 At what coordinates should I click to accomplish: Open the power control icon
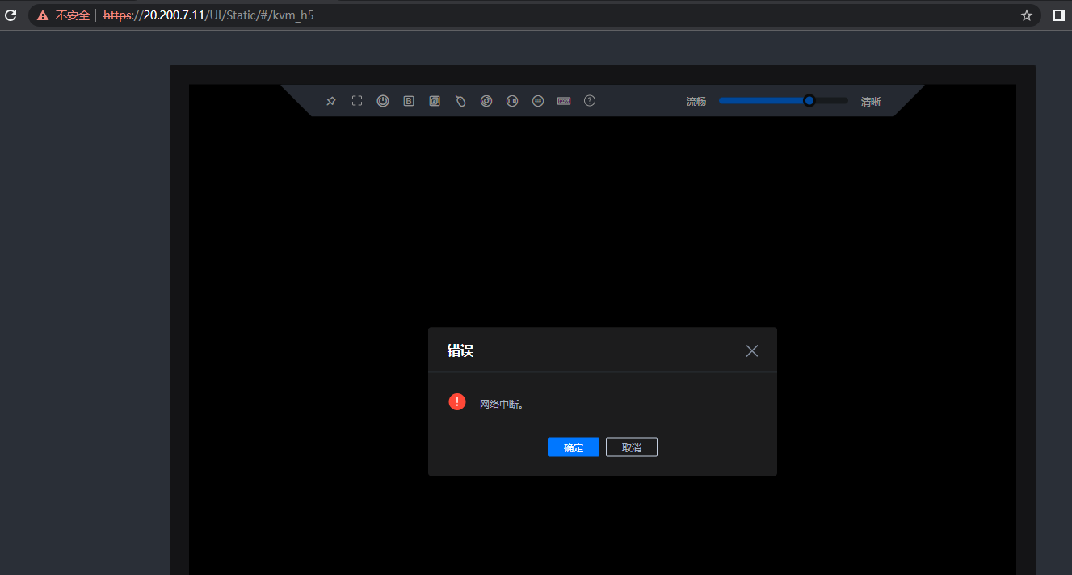point(383,101)
